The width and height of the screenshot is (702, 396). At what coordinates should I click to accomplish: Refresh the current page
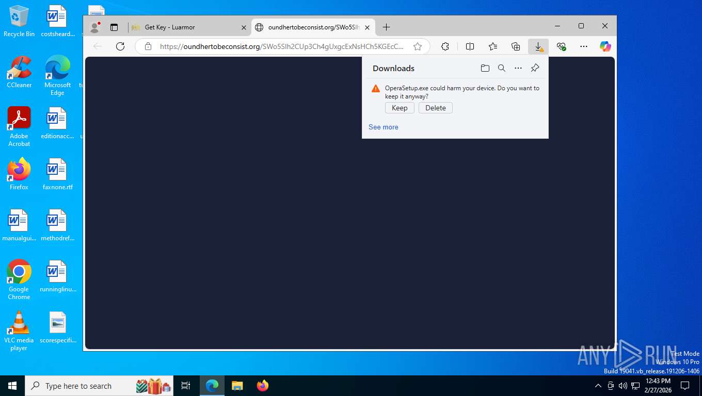pyautogui.click(x=120, y=46)
